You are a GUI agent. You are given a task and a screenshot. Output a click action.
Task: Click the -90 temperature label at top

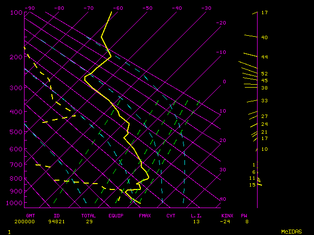[x=29, y=8]
